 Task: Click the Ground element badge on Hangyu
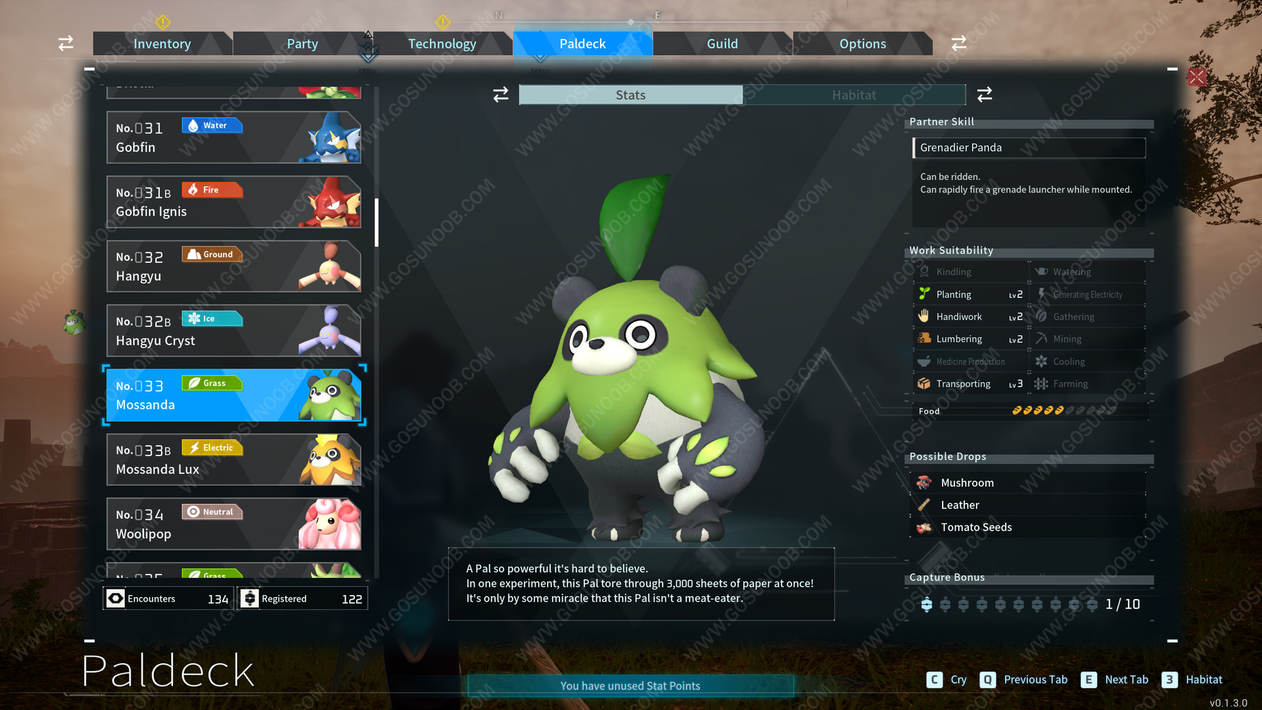212,254
